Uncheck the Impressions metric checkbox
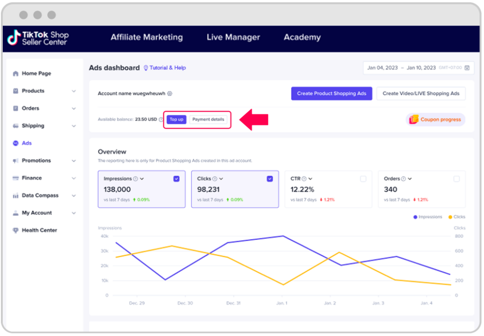This screenshot has height=336, width=484. click(x=176, y=179)
